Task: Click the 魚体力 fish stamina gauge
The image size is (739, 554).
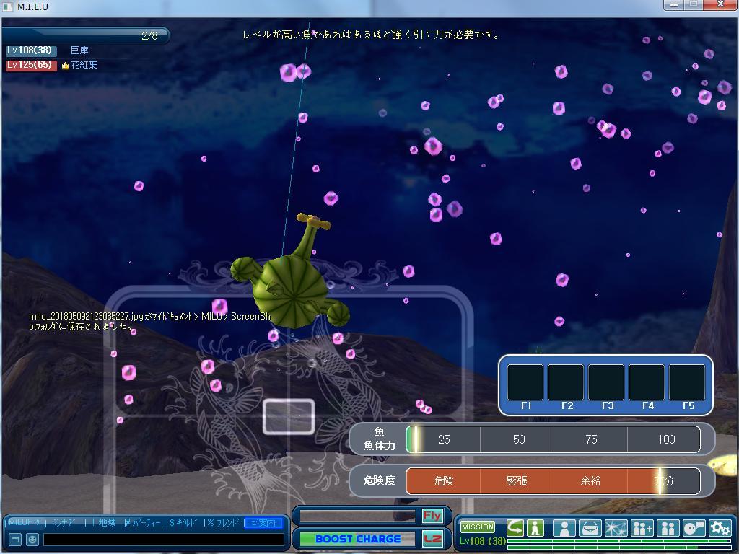Action: [553, 439]
